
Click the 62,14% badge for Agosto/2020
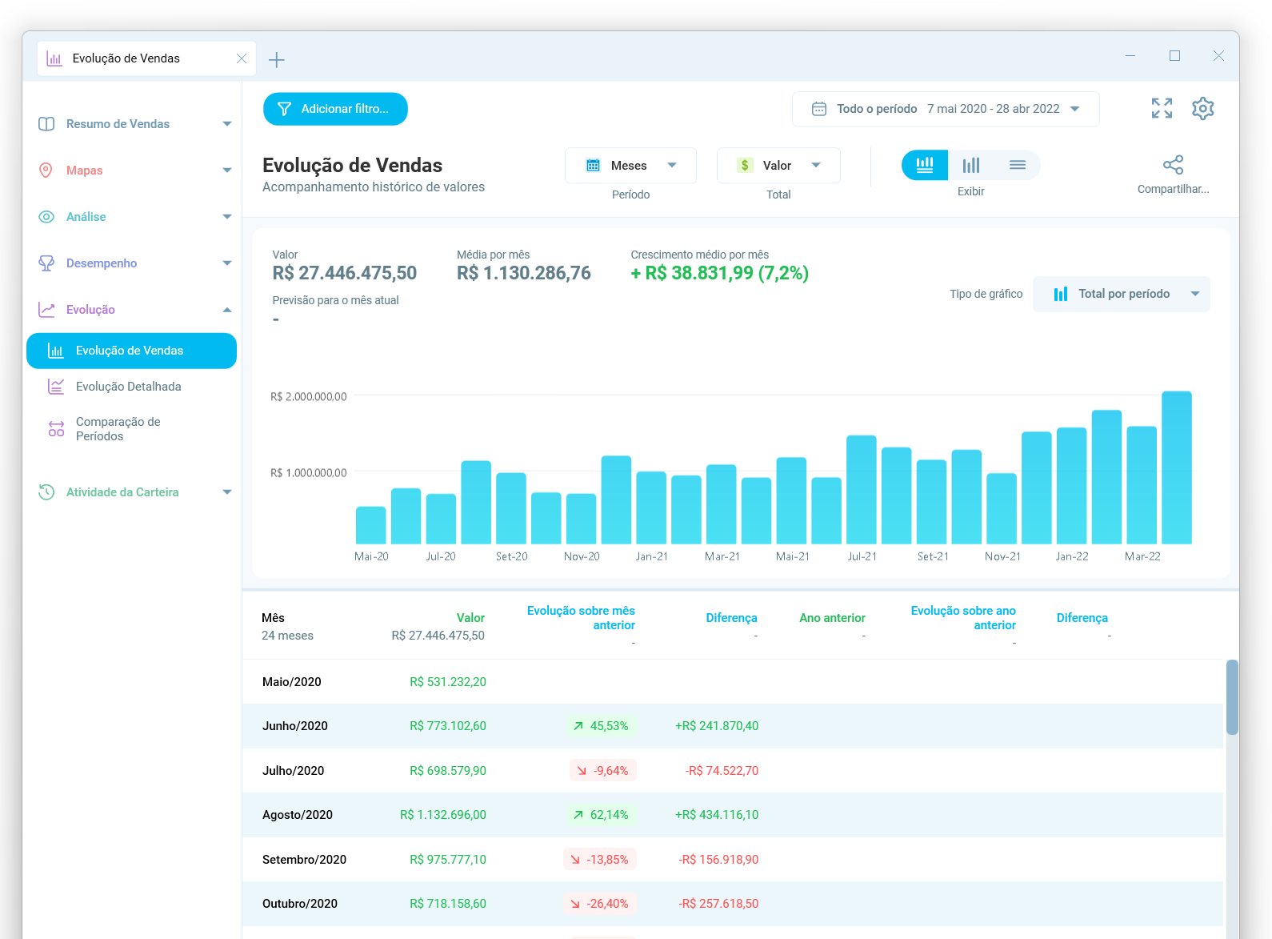coord(601,815)
